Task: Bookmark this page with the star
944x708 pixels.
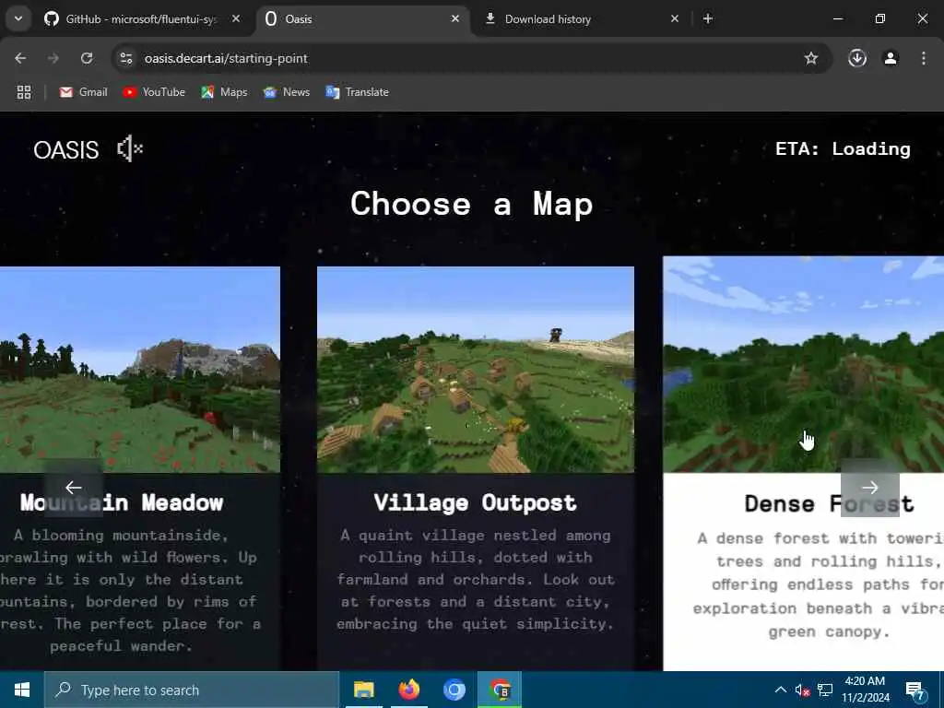Action: (811, 58)
